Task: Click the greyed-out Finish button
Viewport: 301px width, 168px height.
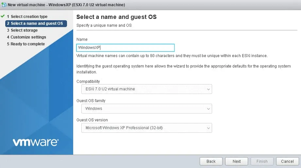Action: [262, 161]
